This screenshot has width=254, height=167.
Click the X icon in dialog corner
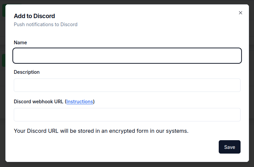click(240, 13)
